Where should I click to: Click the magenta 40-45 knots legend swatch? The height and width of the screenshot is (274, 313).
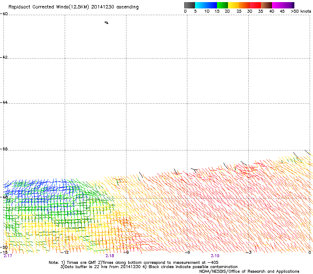point(277,5)
